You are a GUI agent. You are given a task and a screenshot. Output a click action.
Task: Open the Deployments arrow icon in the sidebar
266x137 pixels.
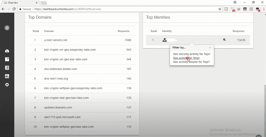pyautogui.click(x=7, y=59)
